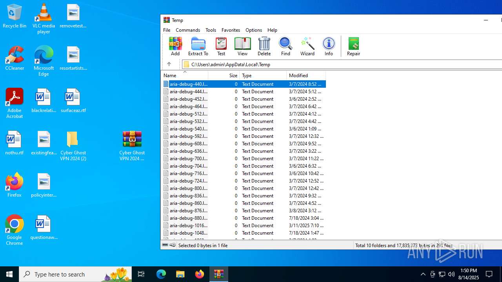
Task: Open the Favorites menu
Action: [231, 30]
